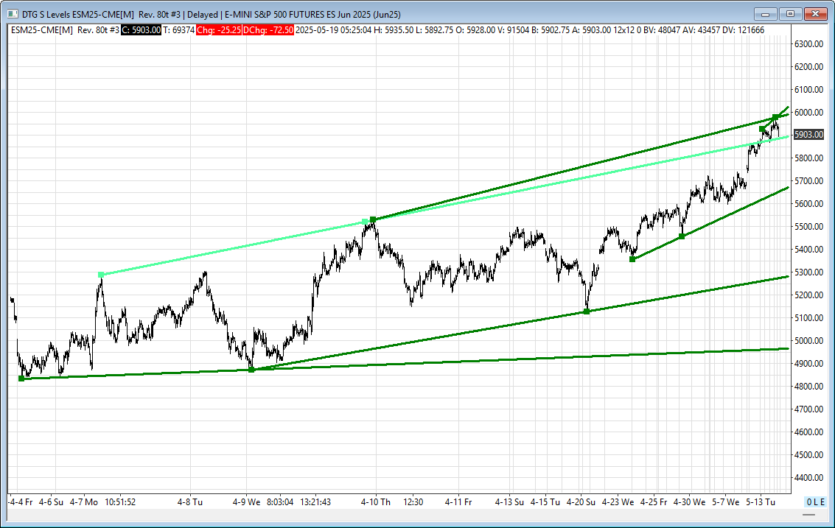Select the trendline anchor at the 4-9 We low
The height and width of the screenshot is (528, 835).
[x=251, y=370]
